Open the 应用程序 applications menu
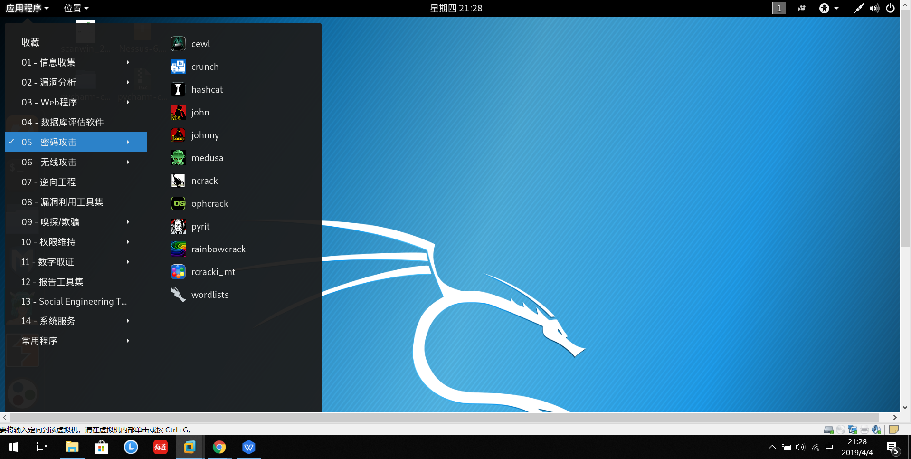Screen dimensions: 911x459 pyautogui.click(x=27, y=8)
